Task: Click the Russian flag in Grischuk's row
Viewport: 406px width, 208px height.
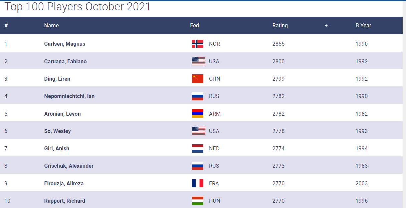Action: pos(198,166)
